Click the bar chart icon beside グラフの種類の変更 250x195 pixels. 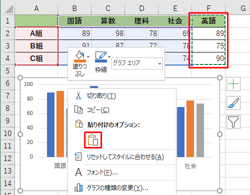point(78,187)
